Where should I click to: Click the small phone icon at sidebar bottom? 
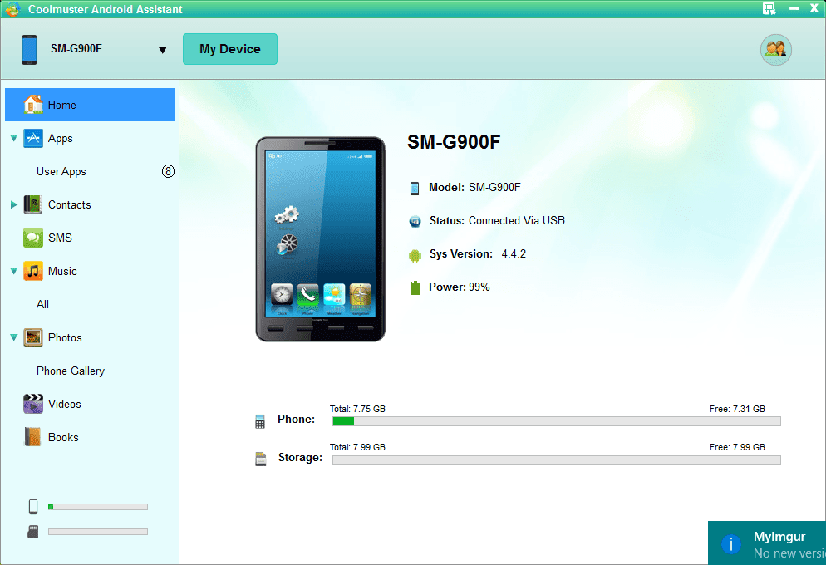coord(33,507)
